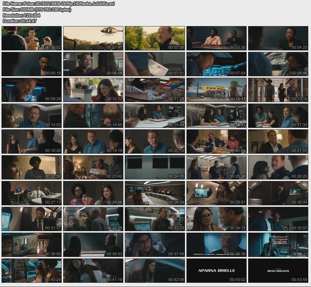Select the thumbnail at 00:22:50

tap(32, 167)
